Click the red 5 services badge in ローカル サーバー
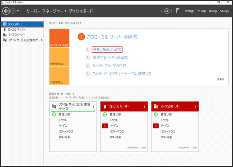Image resolution: width=233 pixels, height=167 pixels. click(x=105, y=126)
